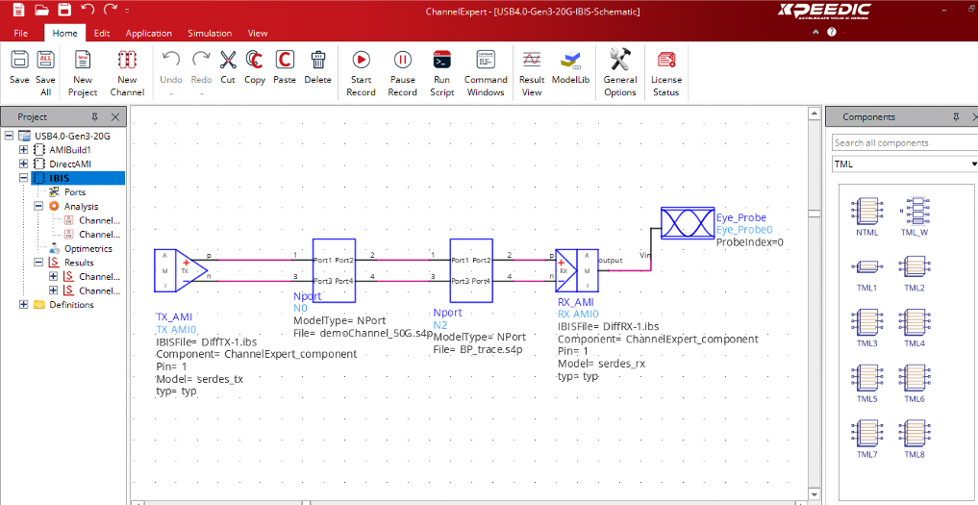Open the ModelLib library icon
Viewport: 978px width, 505px height.
[x=570, y=60]
